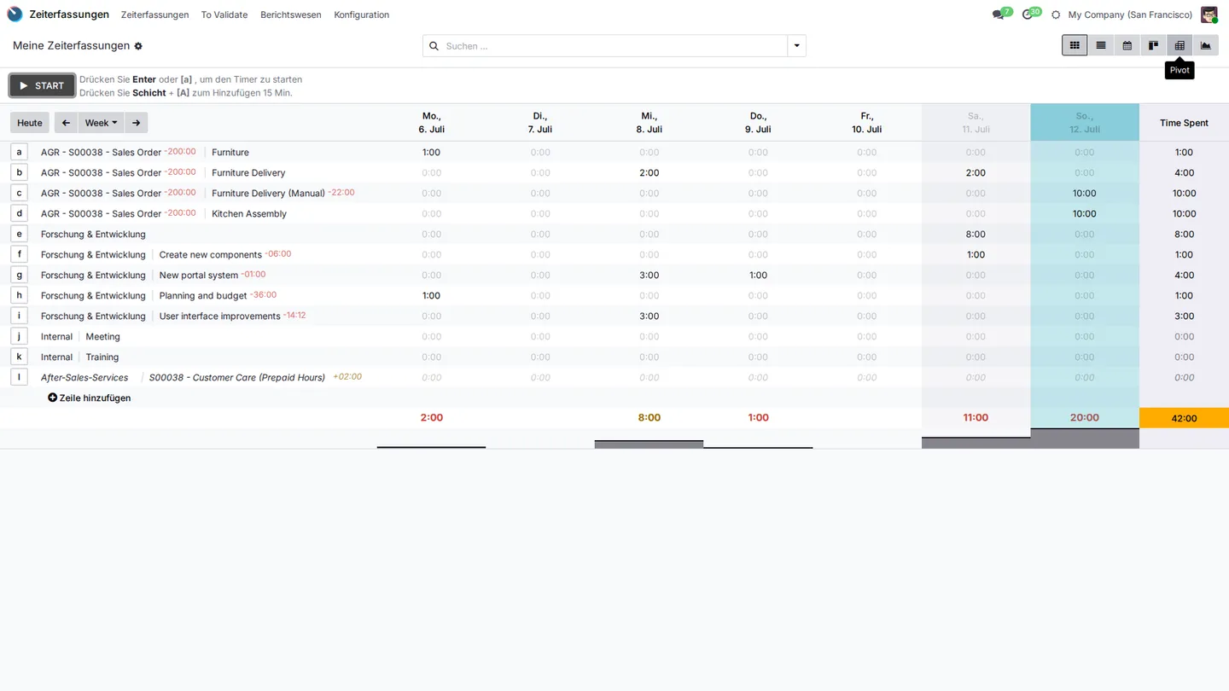Click the search magnifier icon
Screen dimensions: 1229x691
pos(434,46)
